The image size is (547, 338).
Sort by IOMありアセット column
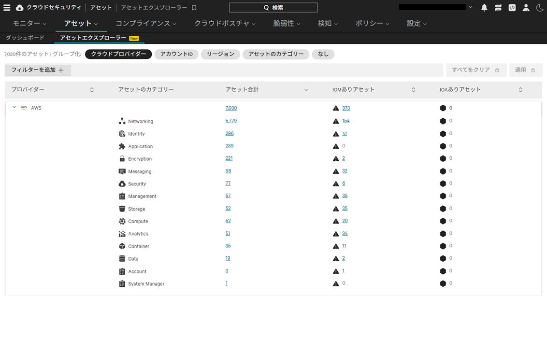coord(413,90)
